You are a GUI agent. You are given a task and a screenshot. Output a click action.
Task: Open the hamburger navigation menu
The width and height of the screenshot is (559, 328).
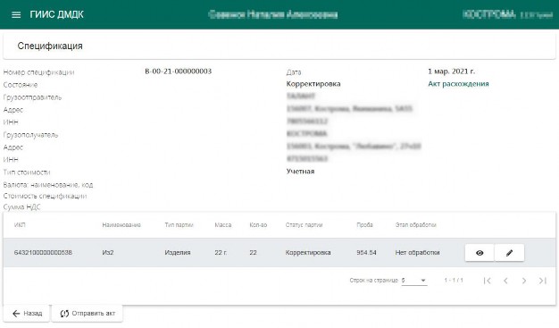[x=16, y=14]
